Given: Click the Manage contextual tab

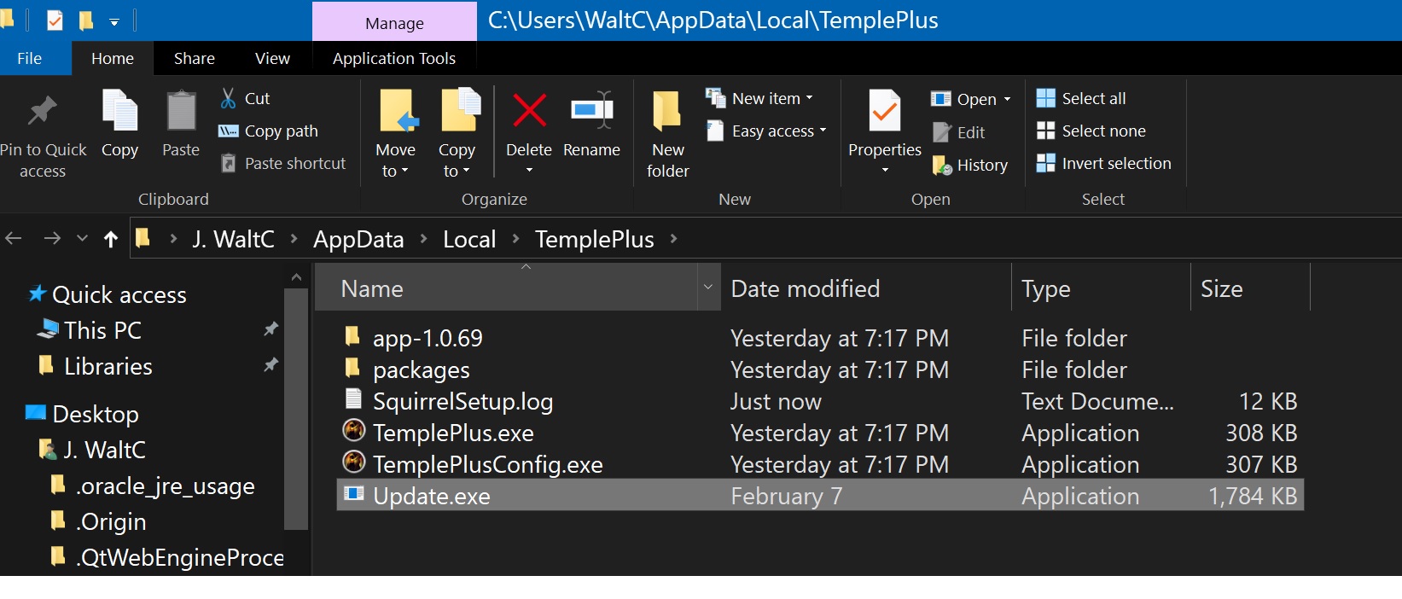Looking at the screenshot, I should (394, 23).
